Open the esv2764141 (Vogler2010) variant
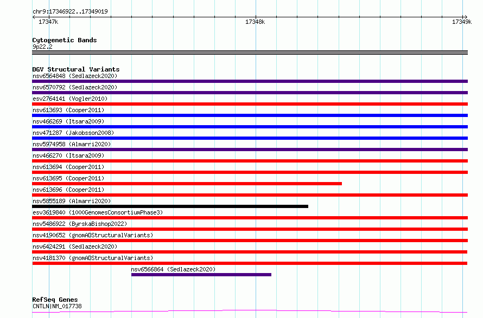The image size is (483, 318). point(250,104)
